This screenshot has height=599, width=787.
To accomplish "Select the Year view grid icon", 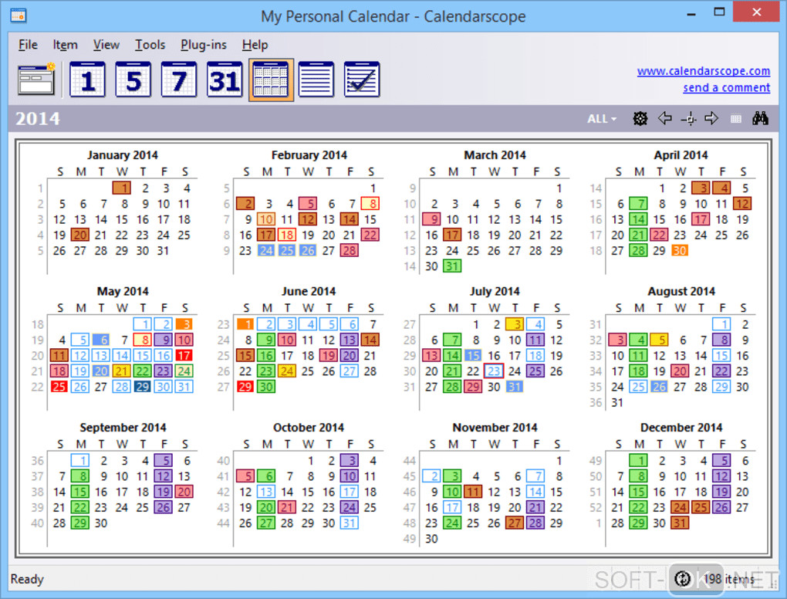I will click(271, 80).
